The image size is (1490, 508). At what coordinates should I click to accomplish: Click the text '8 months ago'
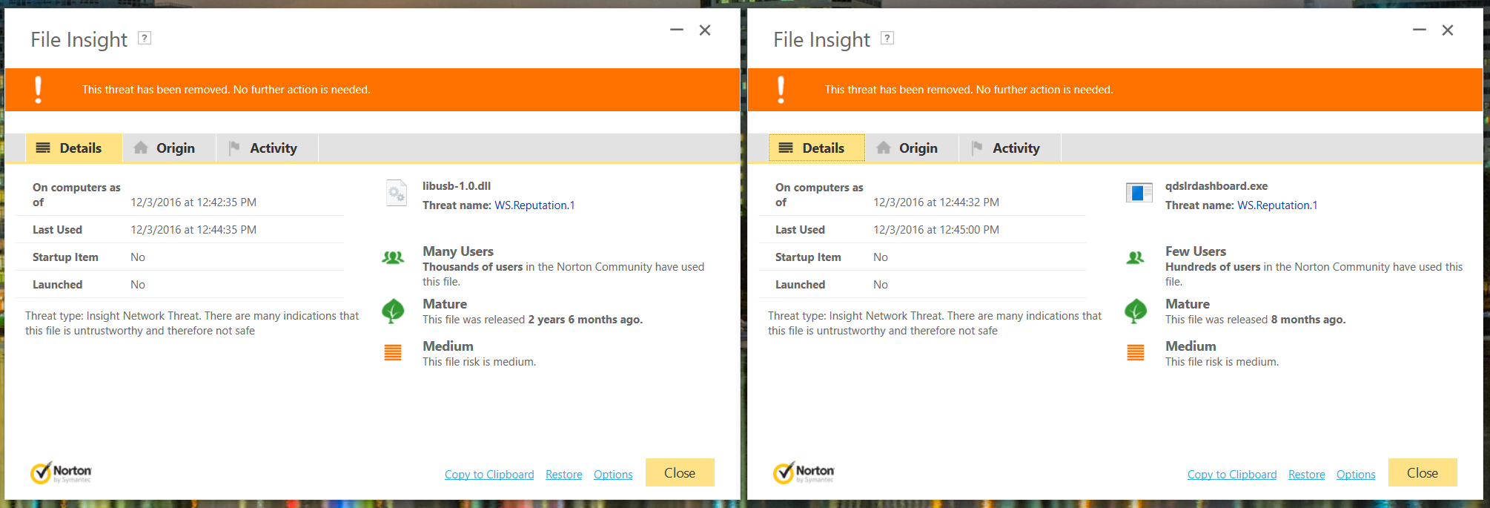pyautogui.click(x=1307, y=320)
